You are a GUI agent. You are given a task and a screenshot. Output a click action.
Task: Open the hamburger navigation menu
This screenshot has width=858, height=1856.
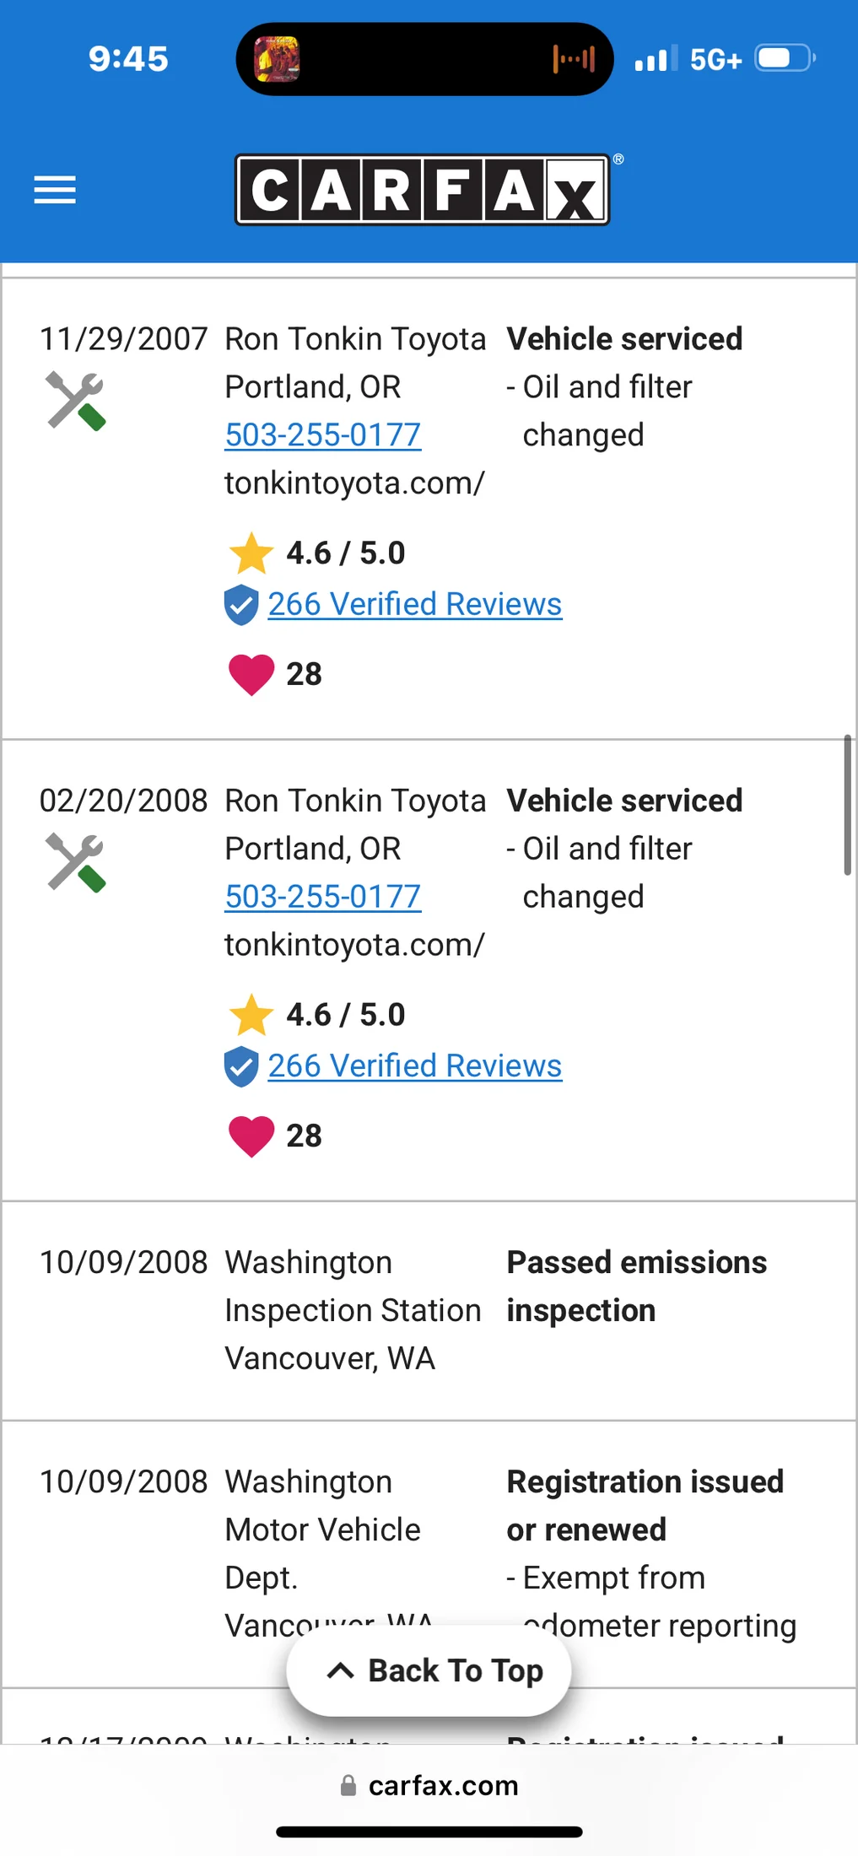click(x=55, y=190)
